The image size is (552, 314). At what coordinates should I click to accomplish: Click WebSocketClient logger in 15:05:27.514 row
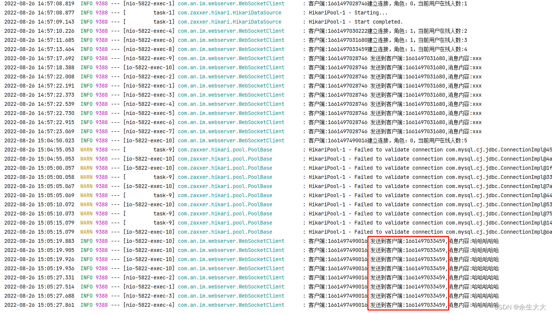click(231, 287)
